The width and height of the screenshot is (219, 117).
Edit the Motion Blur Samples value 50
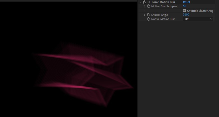coord(184,6)
